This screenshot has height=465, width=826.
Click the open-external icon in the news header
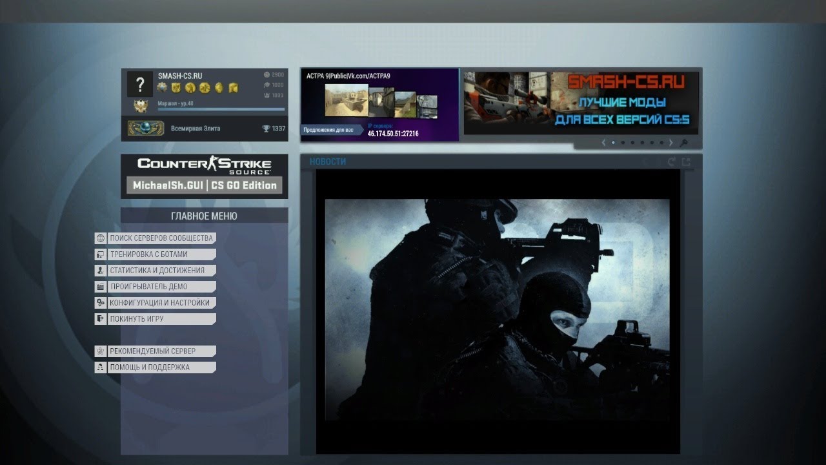[686, 161]
